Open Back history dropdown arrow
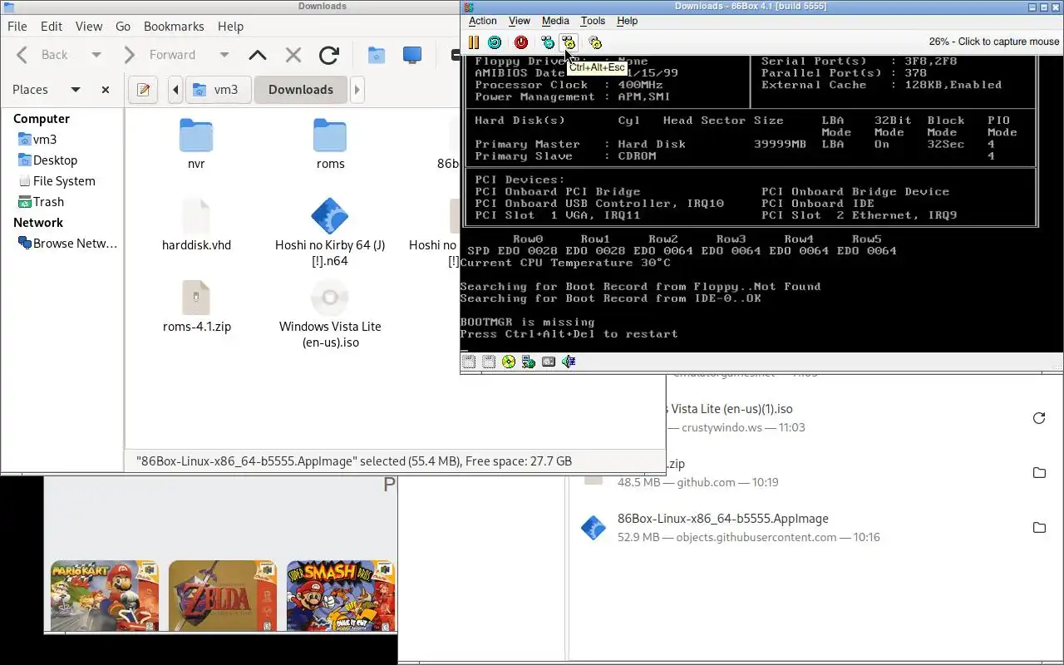The image size is (1064, 665). [x=96, y=55]
